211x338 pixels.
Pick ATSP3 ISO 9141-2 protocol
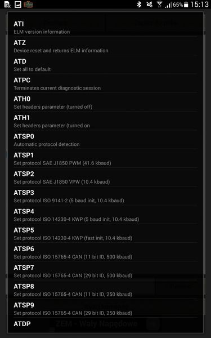coord(106,196)
